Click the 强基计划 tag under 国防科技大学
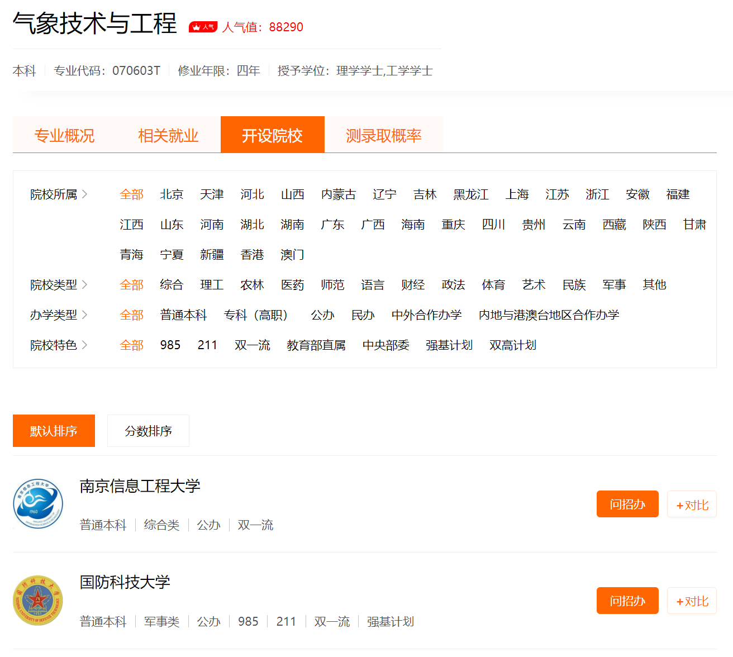This screenshot has height=657, width=733. pyautogui.click(x=391, y=622)
